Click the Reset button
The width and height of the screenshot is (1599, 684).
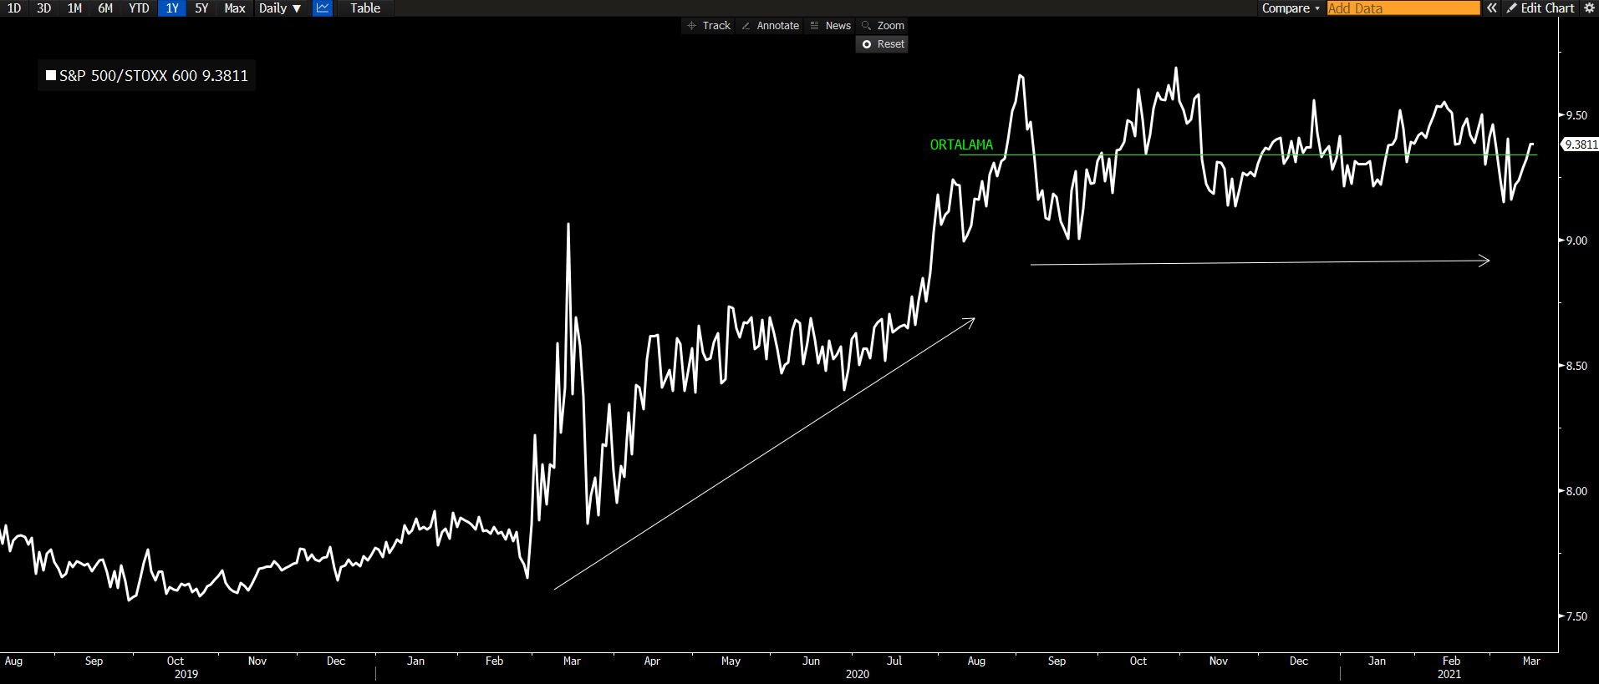[882, 44]
